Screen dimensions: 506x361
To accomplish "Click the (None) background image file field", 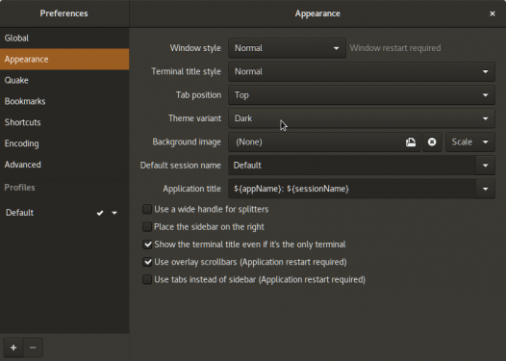I will (324, 142).
